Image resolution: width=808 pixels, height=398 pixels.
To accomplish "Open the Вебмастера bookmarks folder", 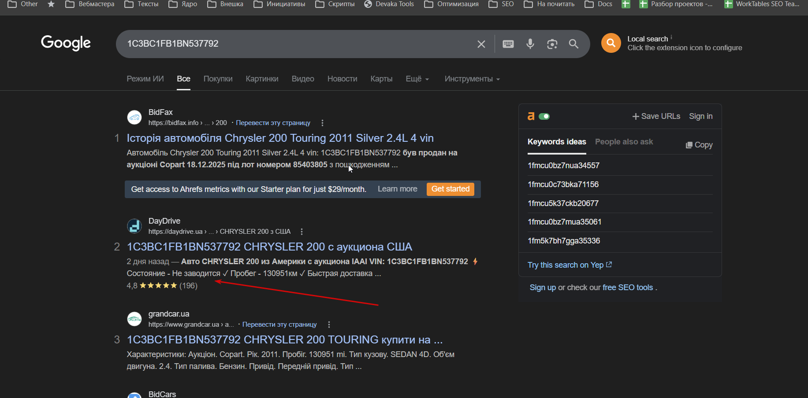I will tap(89, 4).
